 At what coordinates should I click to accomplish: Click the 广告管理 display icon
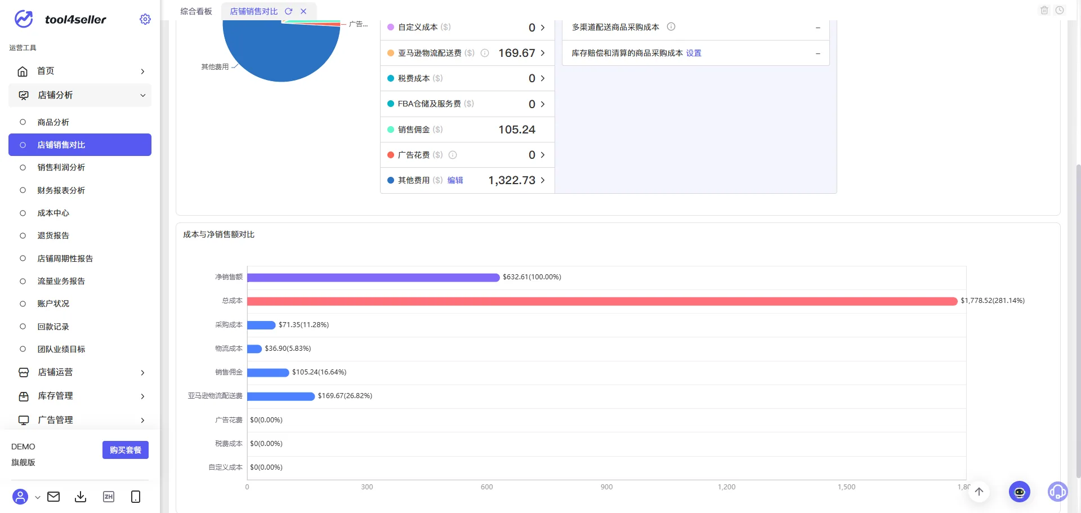point(24,420)
